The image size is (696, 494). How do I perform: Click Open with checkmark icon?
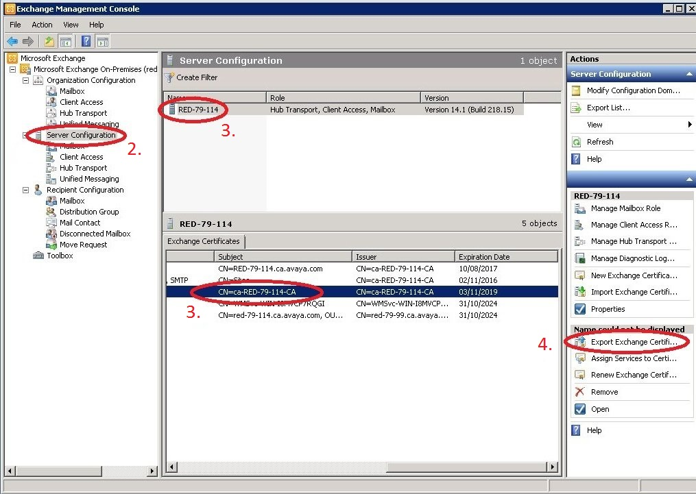pyautogui.click(x=600, y=409)
